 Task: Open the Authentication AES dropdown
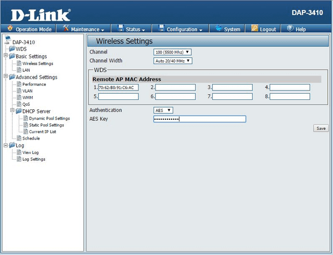(163, 110)
